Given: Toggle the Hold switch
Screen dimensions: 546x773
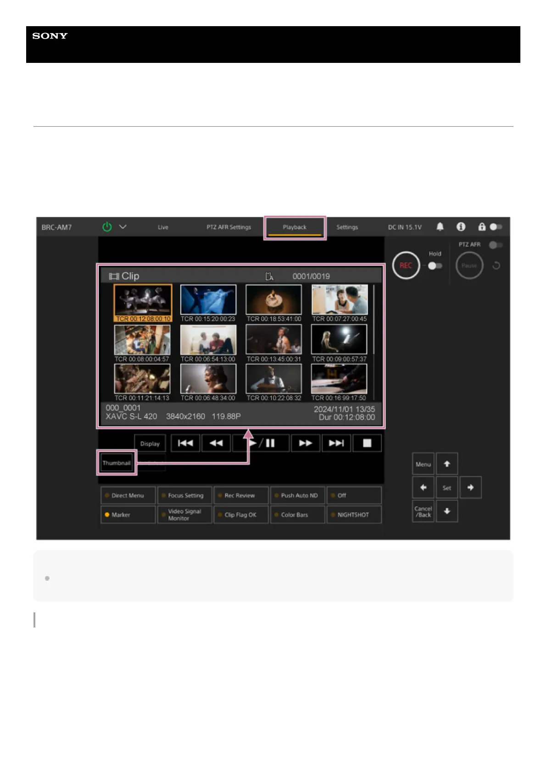Looking at the screenshot, I should click(x=435, y=266).
